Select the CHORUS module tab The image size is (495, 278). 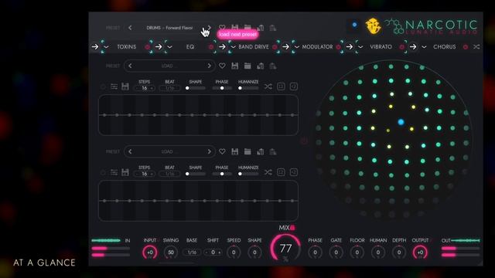(x=445, y=46)
